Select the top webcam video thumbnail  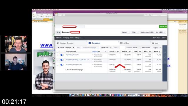(16, 44)
